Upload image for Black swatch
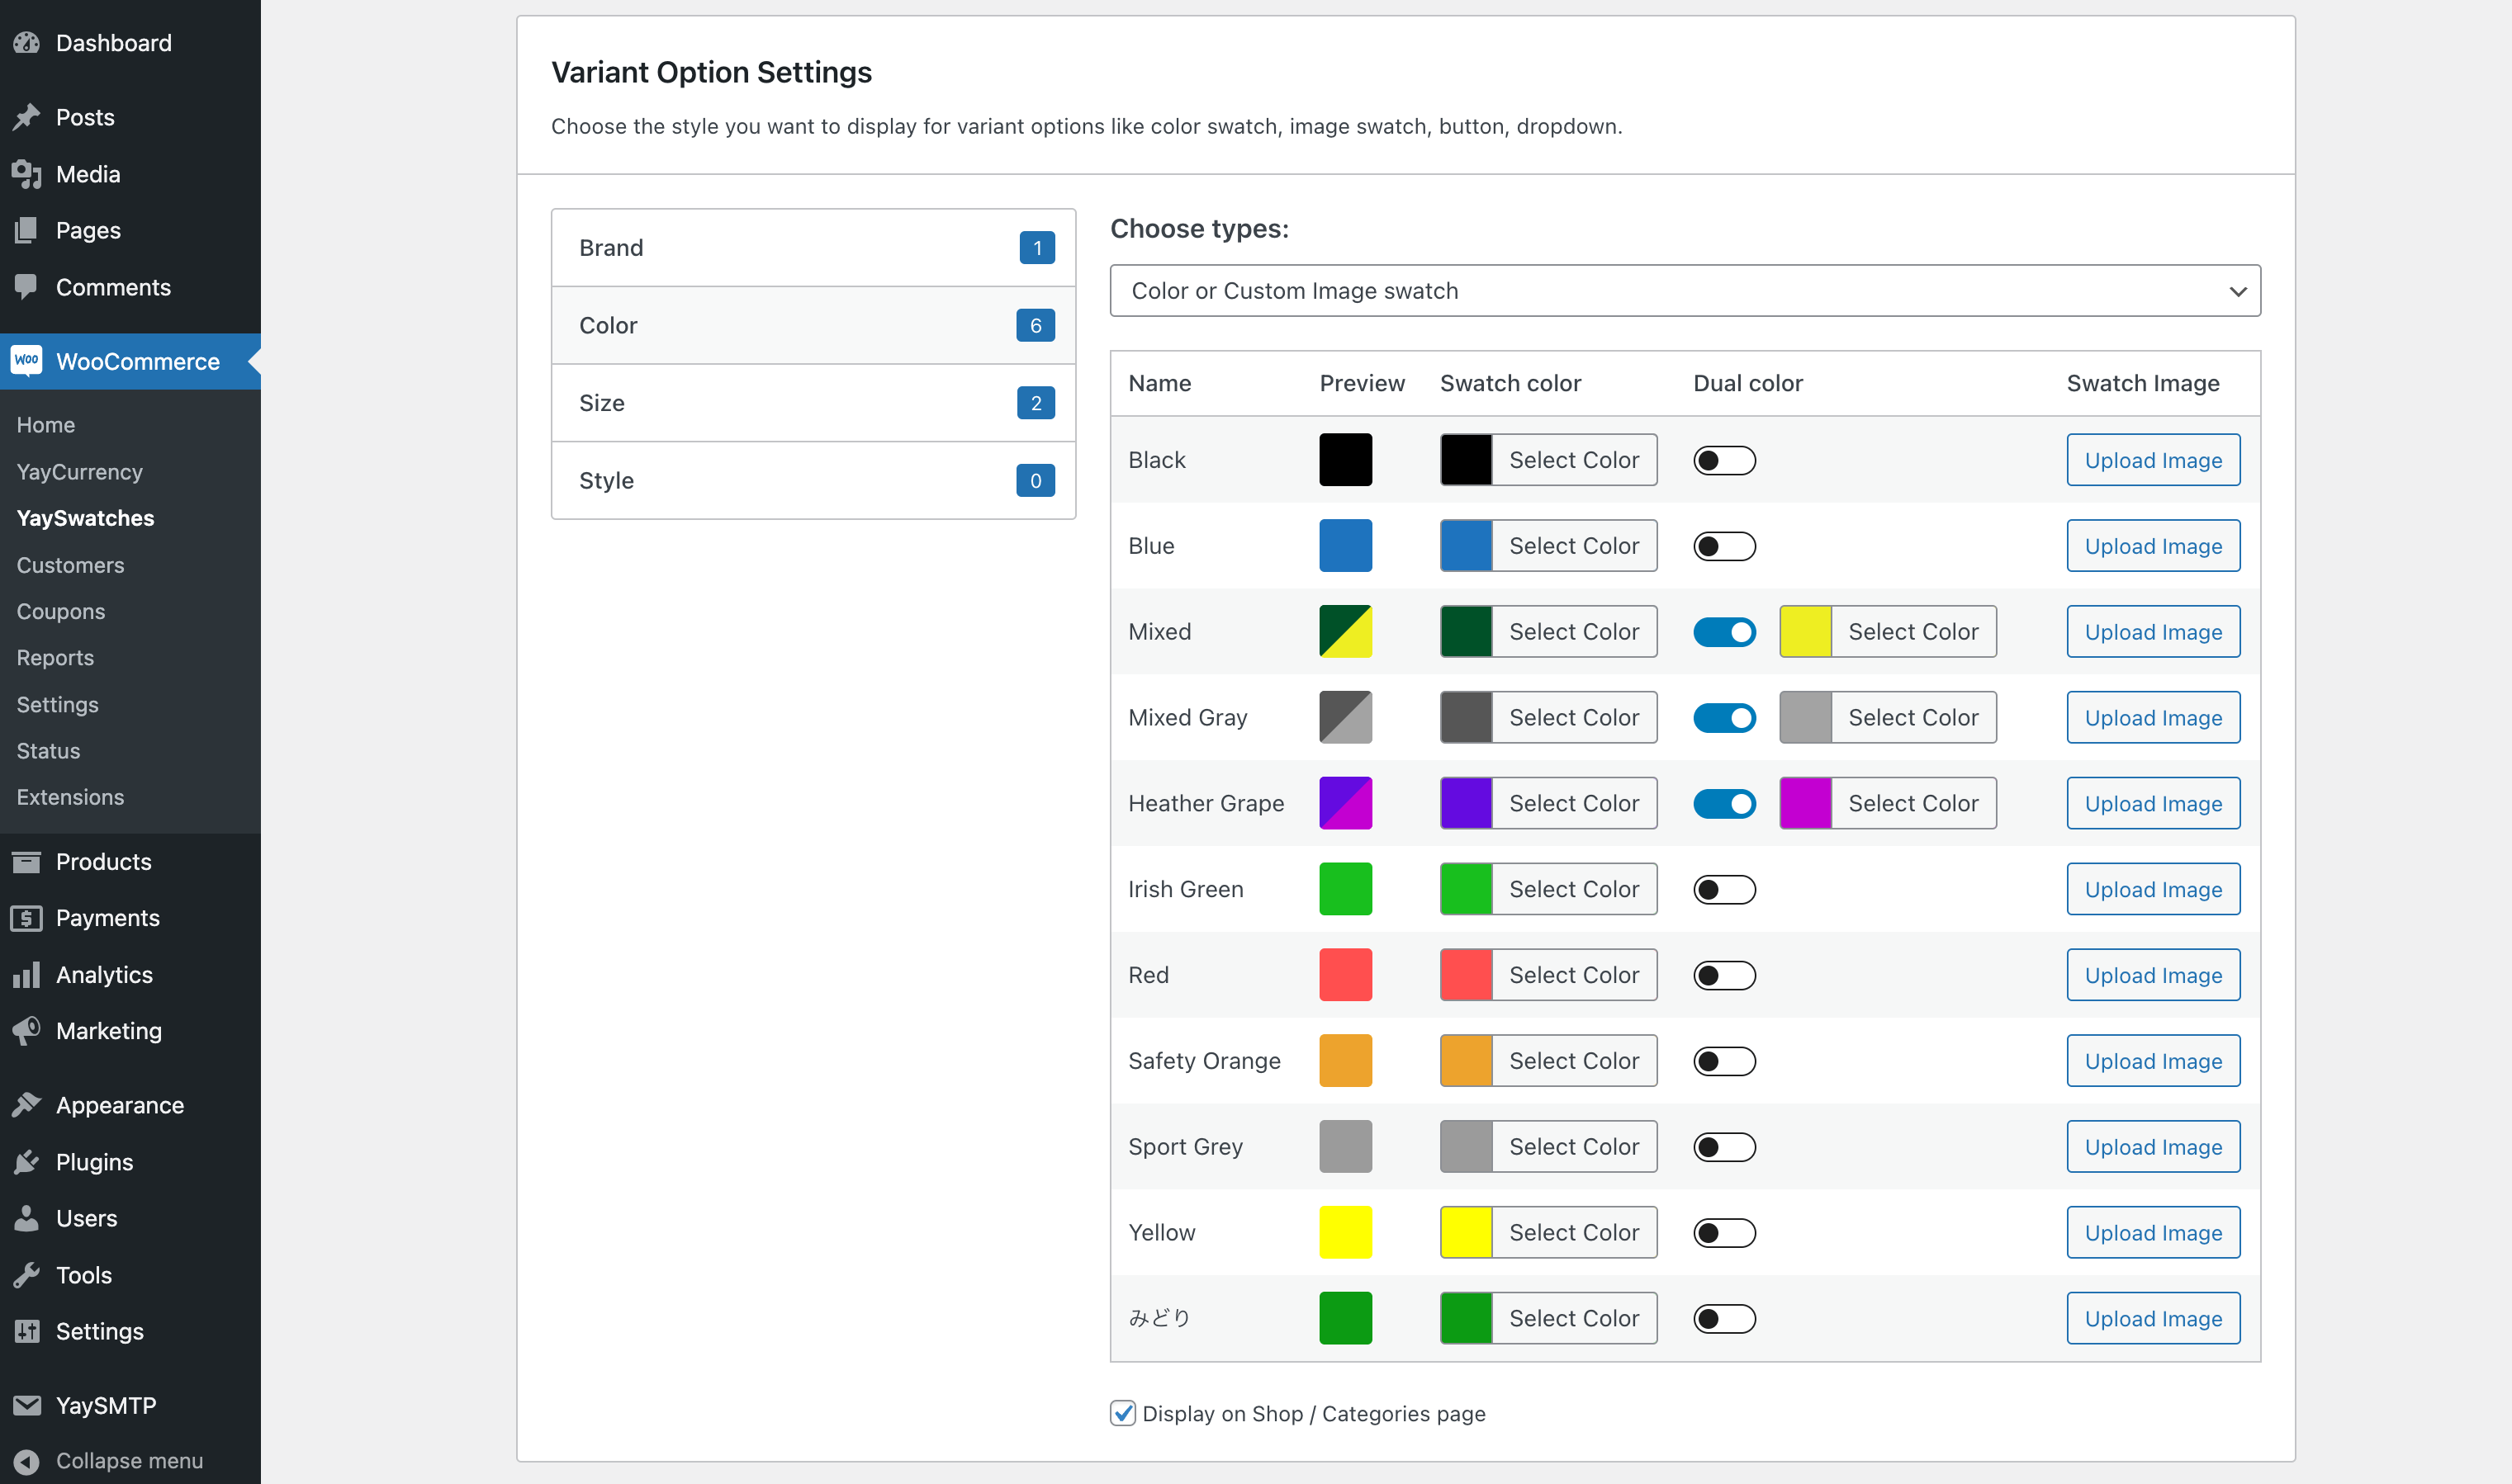Screen dimensions: 2512x1484 coord(2153,460)
